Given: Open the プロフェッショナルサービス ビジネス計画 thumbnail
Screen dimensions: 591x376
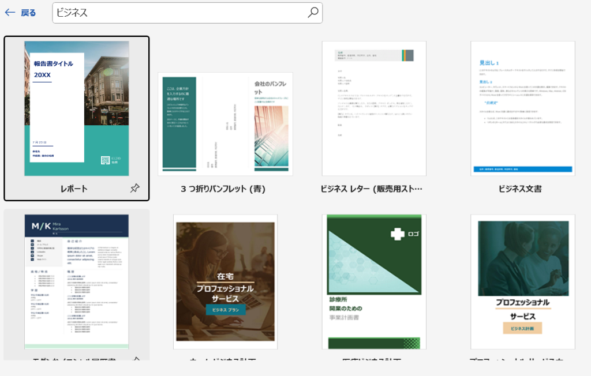Looking at the screenshot, I should coord(523,281).
